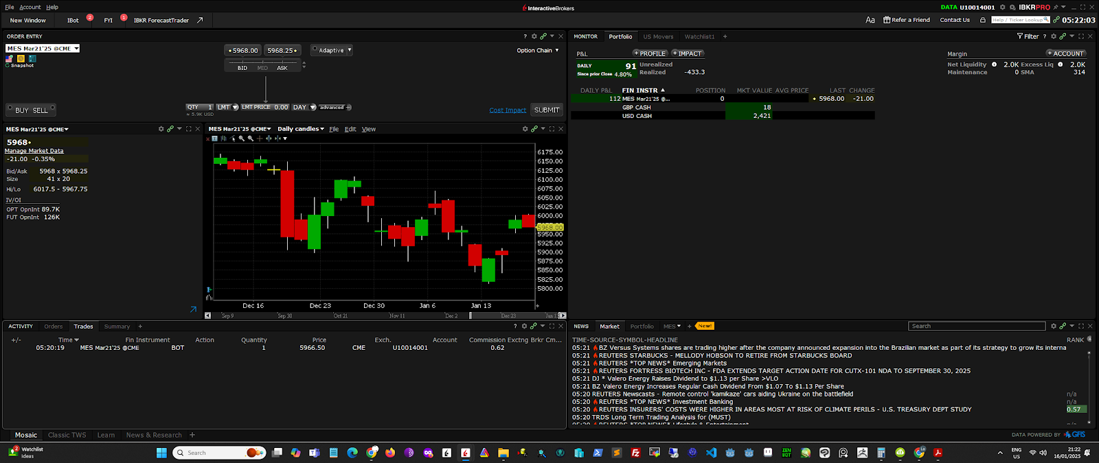Switch to the Watchlist1 tab
Screen dimensions: 1099x463
coord(699,36)
